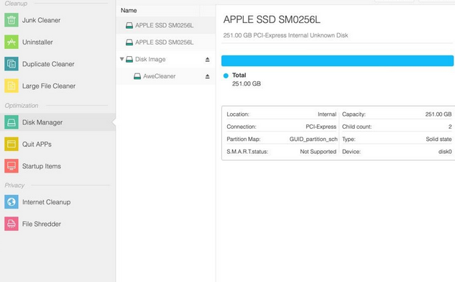Open Large File Cleaner icon
The height and width of the screenshot is (282, 455).
coord(12,86)
